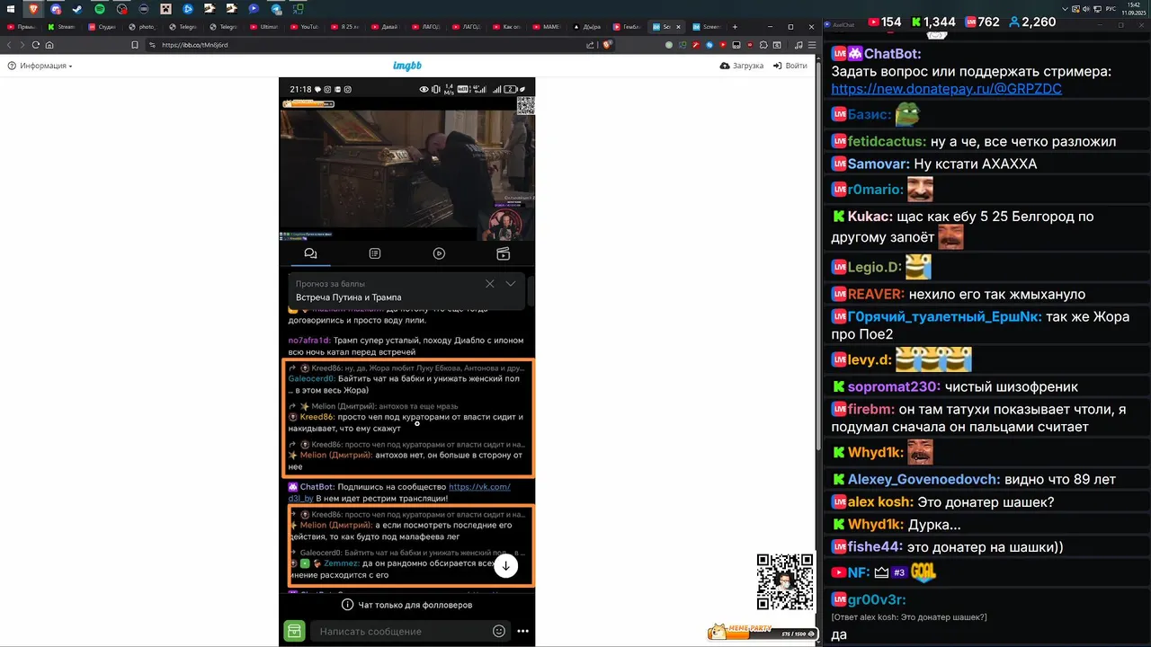Image resolution: width=1151 pixels, height=647 pixels.
Task: Close the Прогноз за баллы prediction banner
Action: 489,283
